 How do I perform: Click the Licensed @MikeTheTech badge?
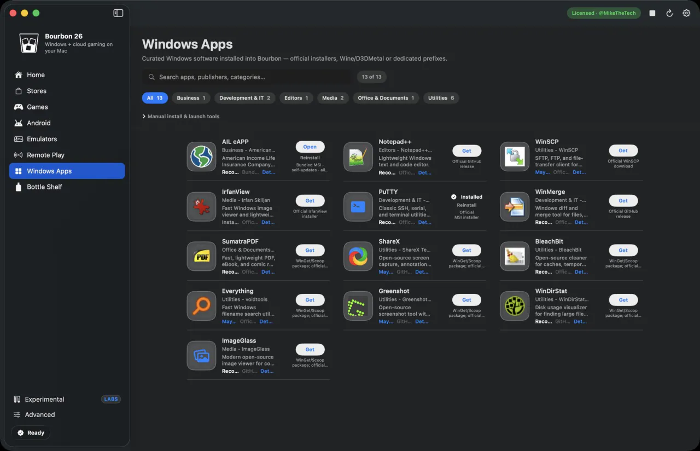604,13
